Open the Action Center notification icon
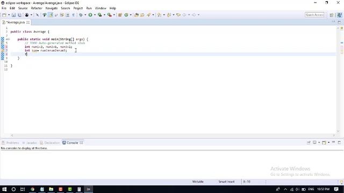Viewport: 344px width, 193px height. pos(336,189)
